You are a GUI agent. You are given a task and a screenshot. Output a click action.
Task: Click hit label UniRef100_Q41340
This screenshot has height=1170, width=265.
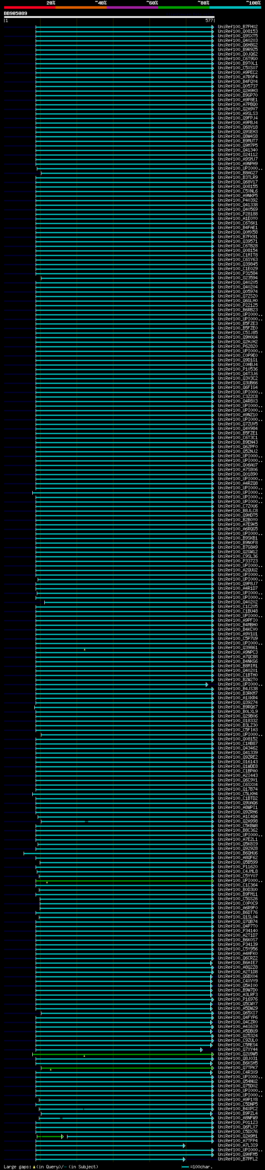(237, 150)
